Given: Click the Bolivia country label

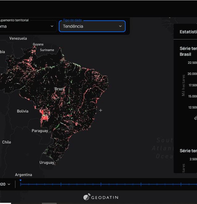Looking at the screenshot, I should click(x=22, y=111).
